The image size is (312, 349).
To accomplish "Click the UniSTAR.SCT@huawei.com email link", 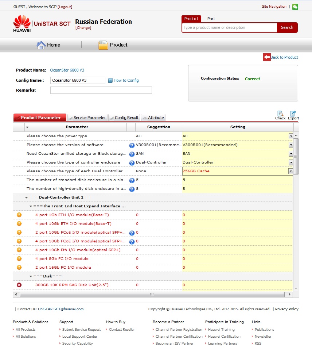I will coord(61,309).
